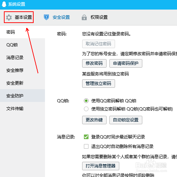Click the 密码: section label
Image resolution: width=177 pixels, height=177 pixels.
coord(62,34)
